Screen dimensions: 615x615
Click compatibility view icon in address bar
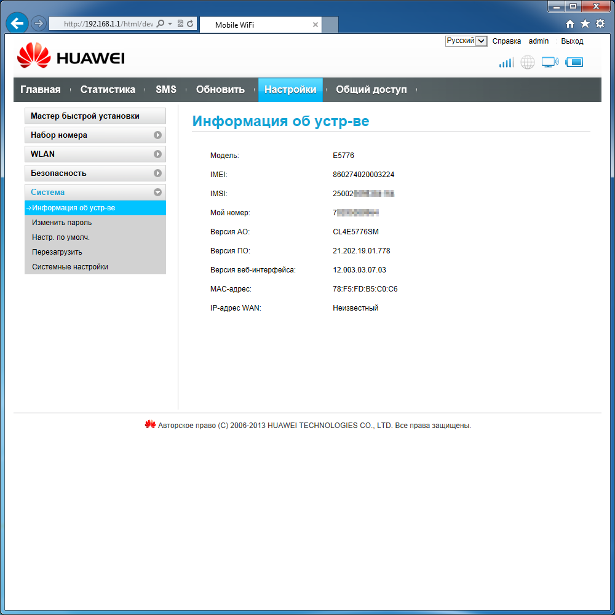tap(180, 23)
